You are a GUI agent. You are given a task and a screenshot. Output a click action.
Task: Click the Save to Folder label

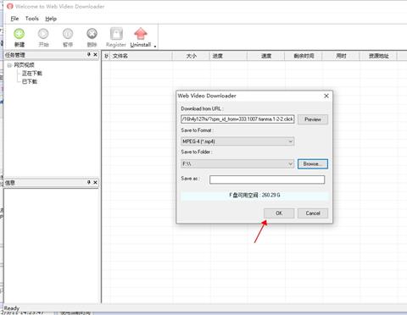[x=197, y=152]
